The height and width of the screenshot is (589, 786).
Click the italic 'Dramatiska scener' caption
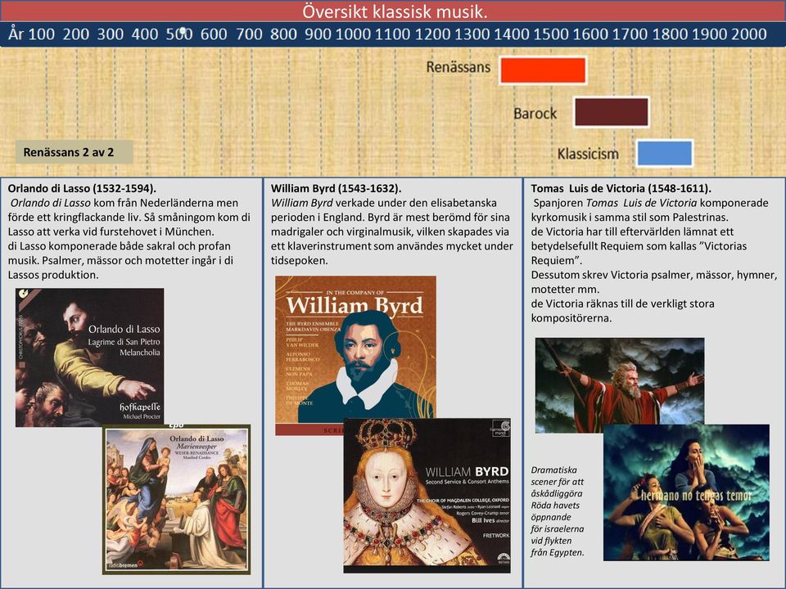pos(558,510)
